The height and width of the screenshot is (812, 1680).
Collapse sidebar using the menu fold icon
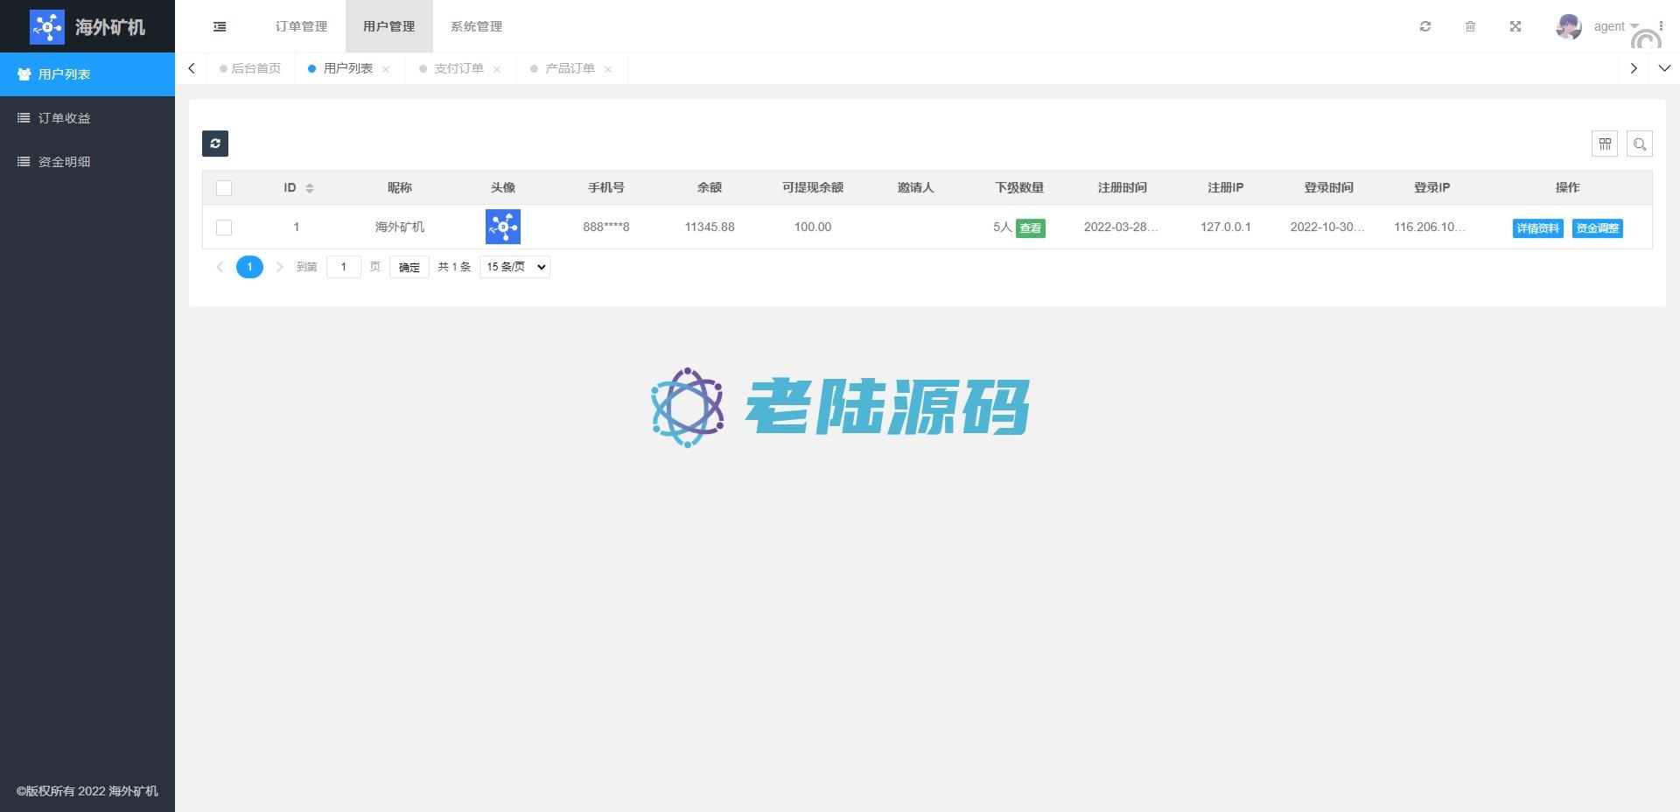coord(220,27)
